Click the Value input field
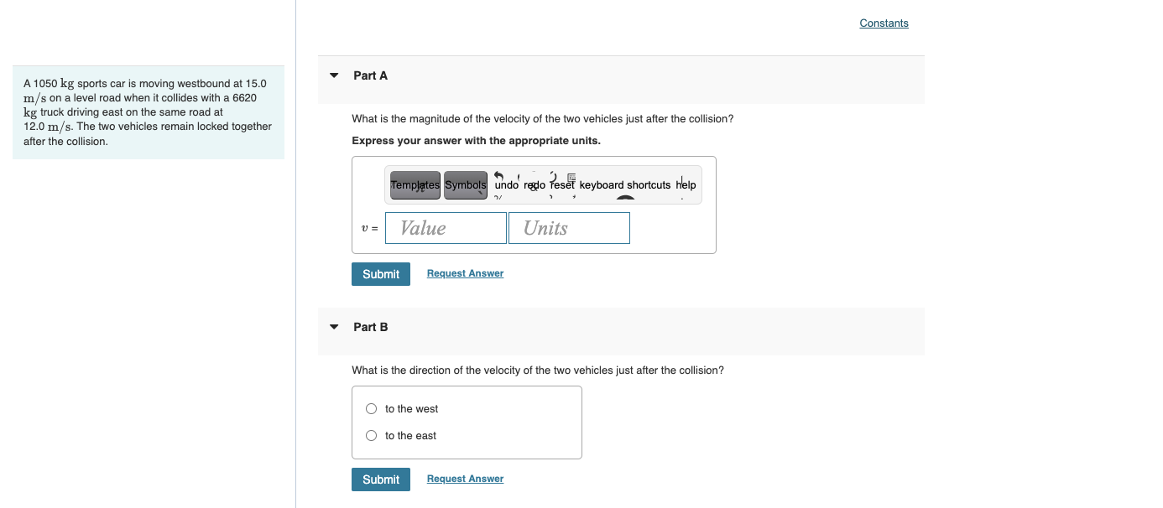 point(446,228)
